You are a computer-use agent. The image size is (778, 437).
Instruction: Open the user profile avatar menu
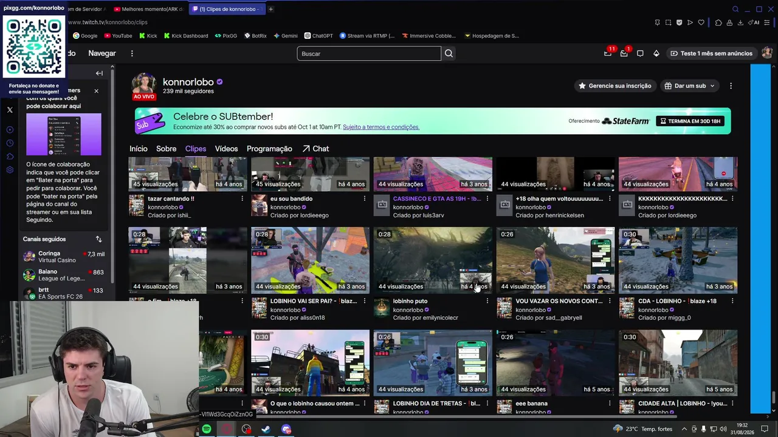[767, 53]
